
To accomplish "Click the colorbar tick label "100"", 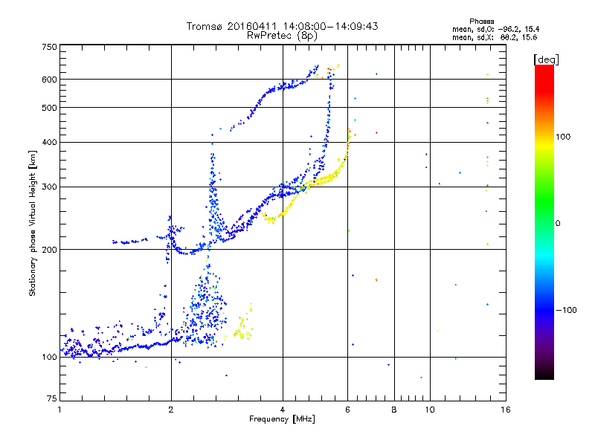I will point(563,137).
